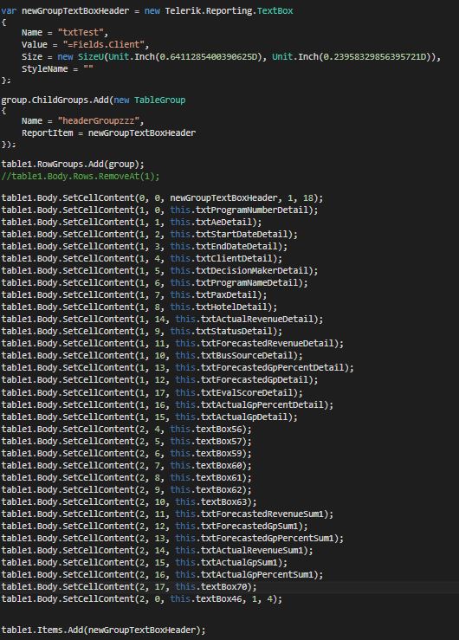Click the ReportItem assignment line
Screen dimensions: 459x640
click(x=108, y=133)
